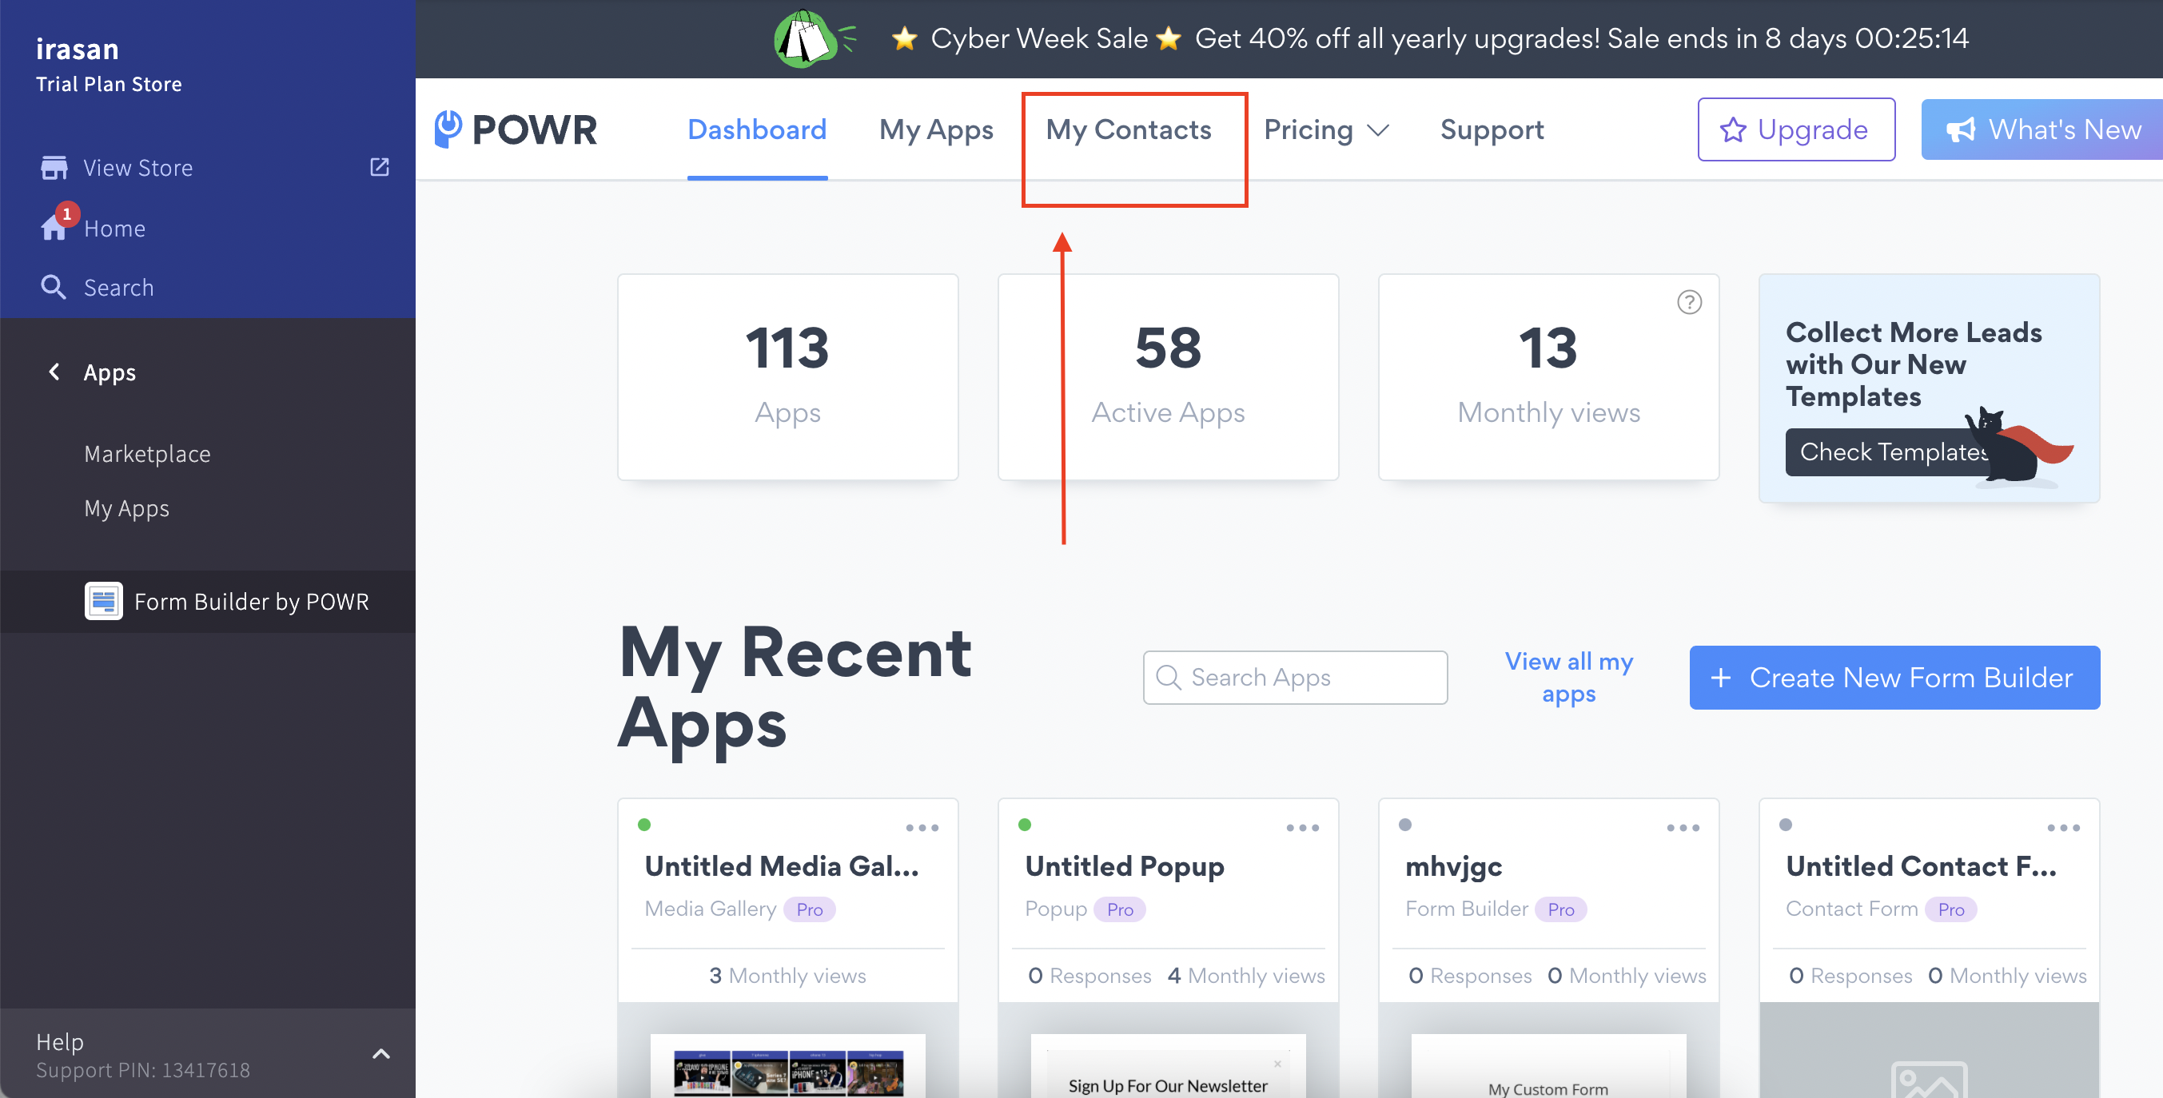Viewport: 2163px width, 1098px height.
Task: Focus the Search Apps input field
Action: pos(1295,678)
